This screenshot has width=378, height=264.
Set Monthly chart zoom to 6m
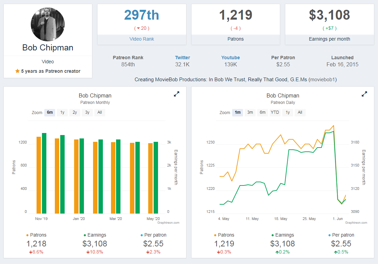pyautogui.click(x=50, y=112)
